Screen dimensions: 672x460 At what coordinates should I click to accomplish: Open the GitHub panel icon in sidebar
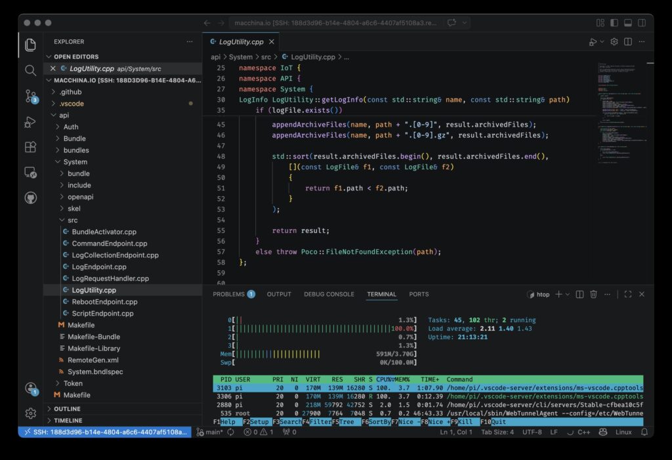(x=30, y=198)
